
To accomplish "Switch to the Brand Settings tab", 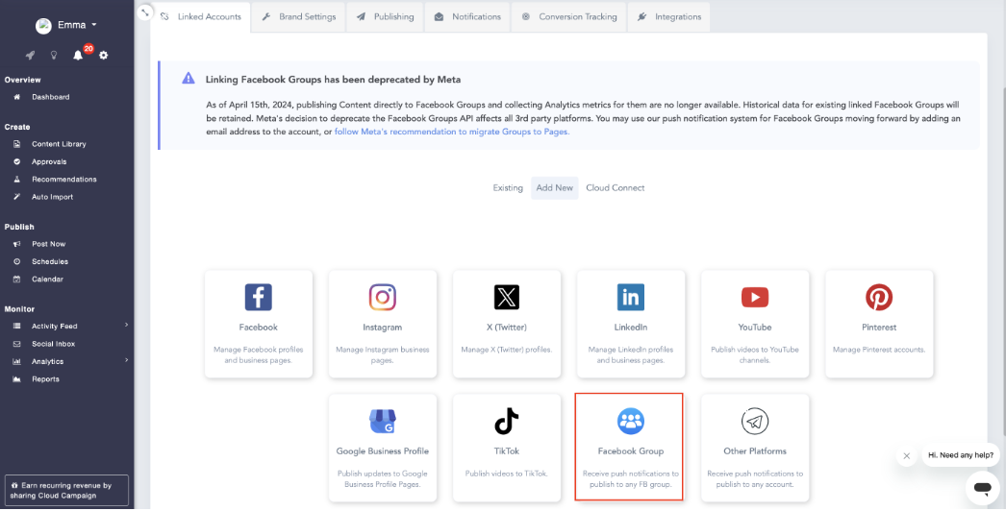I will (x=299, y=16).
